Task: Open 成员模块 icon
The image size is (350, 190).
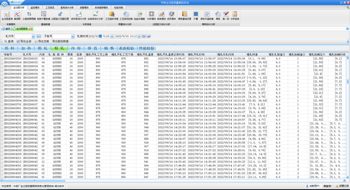Action: click(171, 16)
